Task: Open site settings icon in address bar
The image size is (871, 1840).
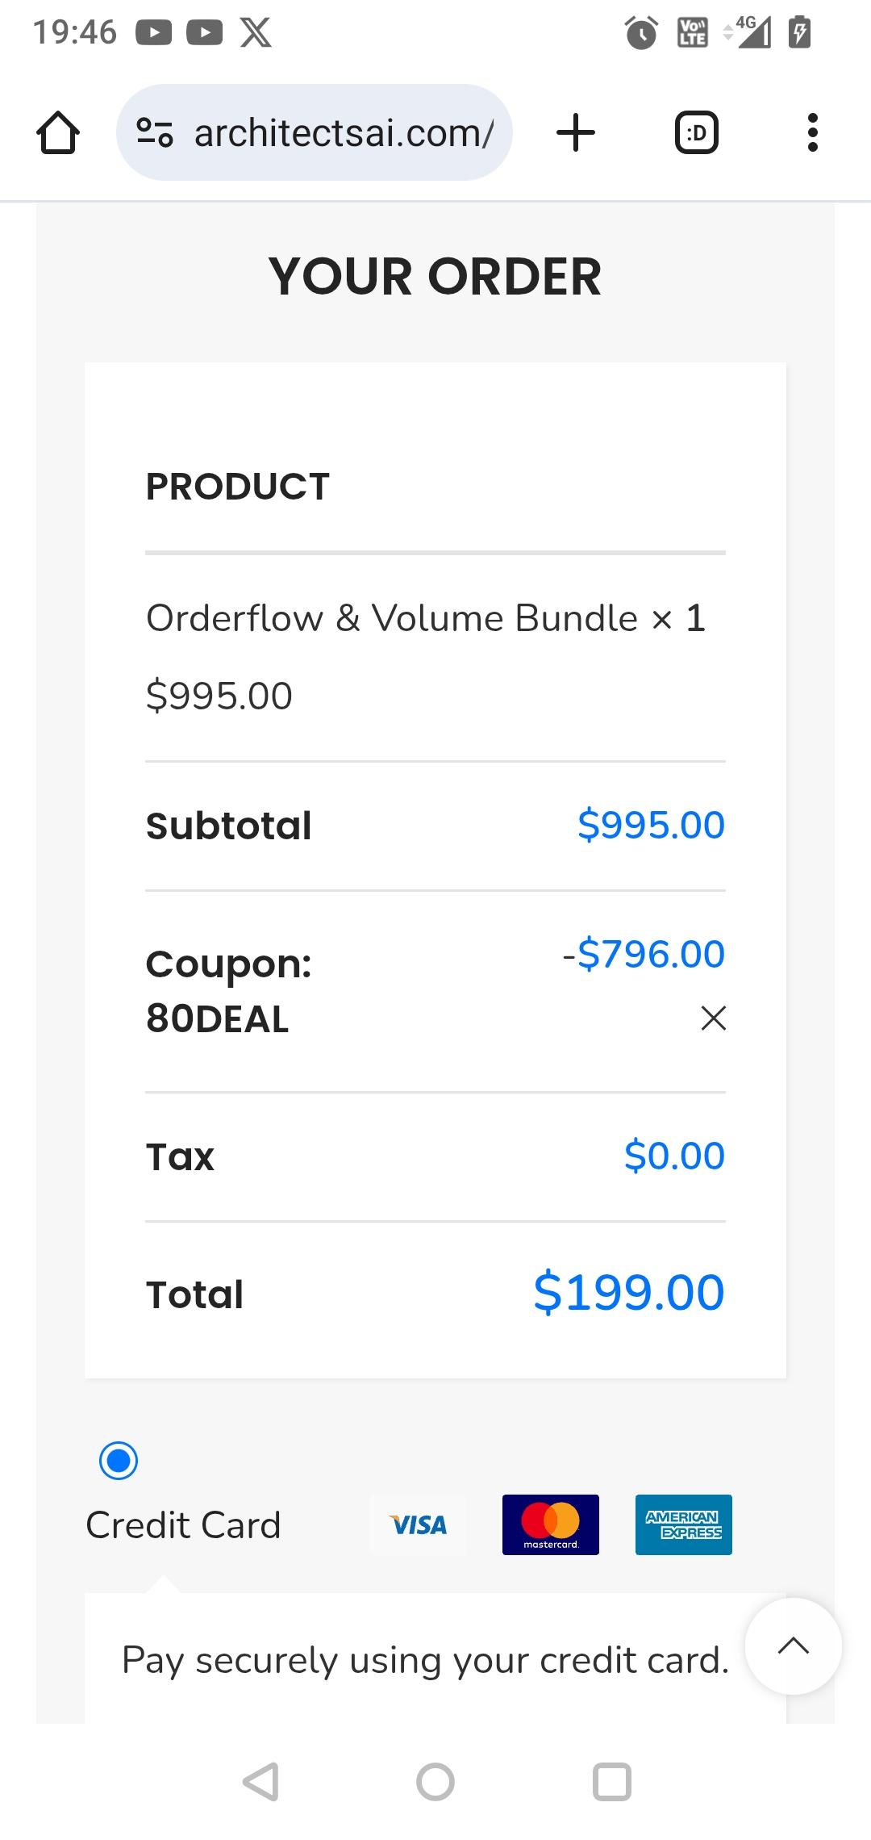Action: coord(155,133)
